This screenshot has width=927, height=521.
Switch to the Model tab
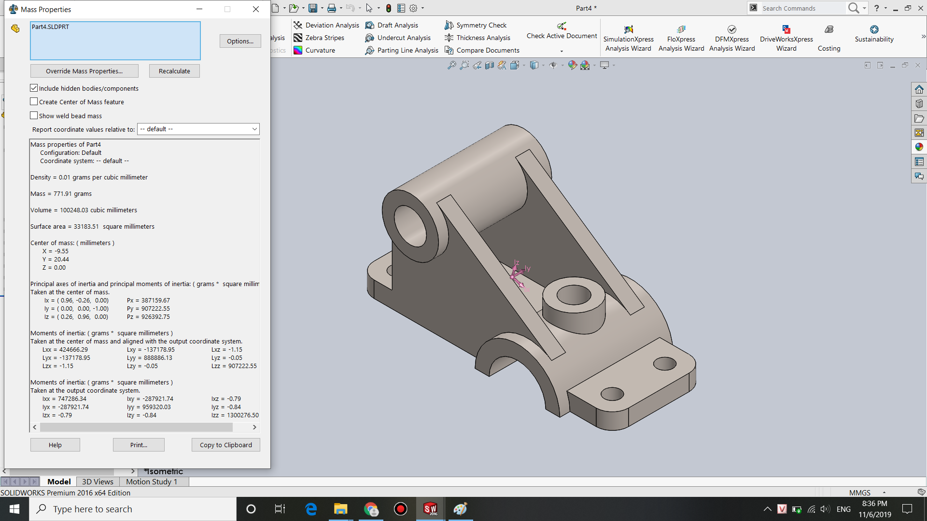coord(59,481)
